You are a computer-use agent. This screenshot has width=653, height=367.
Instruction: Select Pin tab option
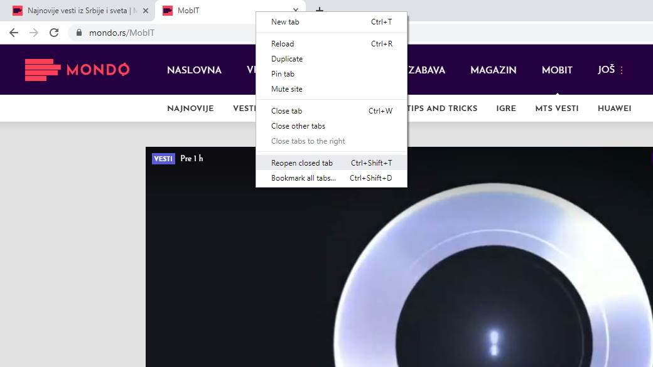tap(283, 74)
